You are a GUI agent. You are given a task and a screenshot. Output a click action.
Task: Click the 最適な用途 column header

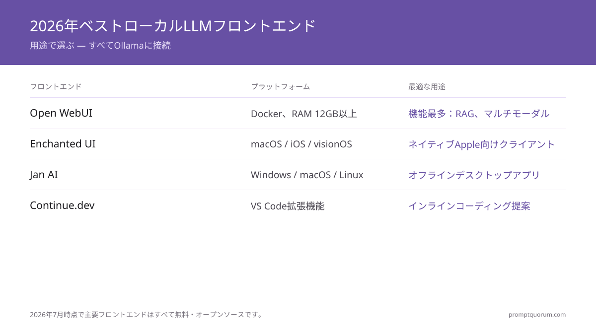click(x=427, y=86)
